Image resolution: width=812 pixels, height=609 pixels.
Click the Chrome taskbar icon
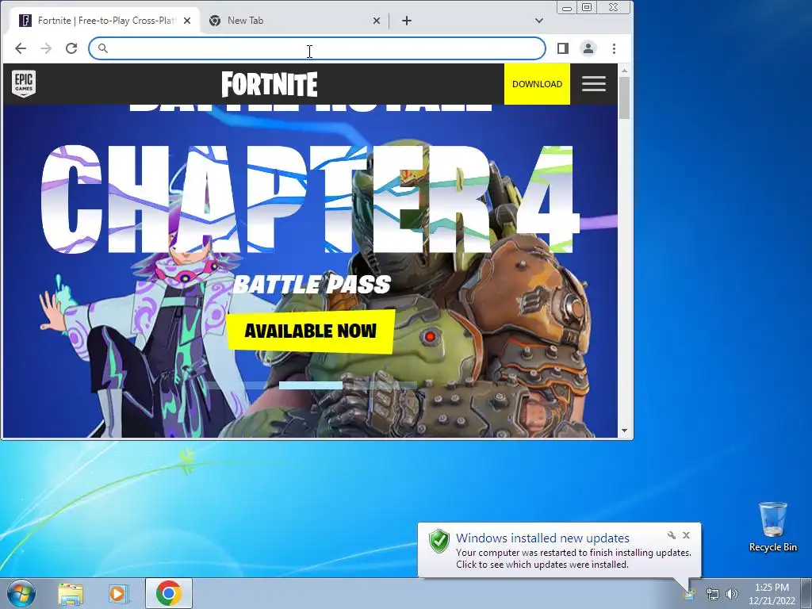(169, 593)
